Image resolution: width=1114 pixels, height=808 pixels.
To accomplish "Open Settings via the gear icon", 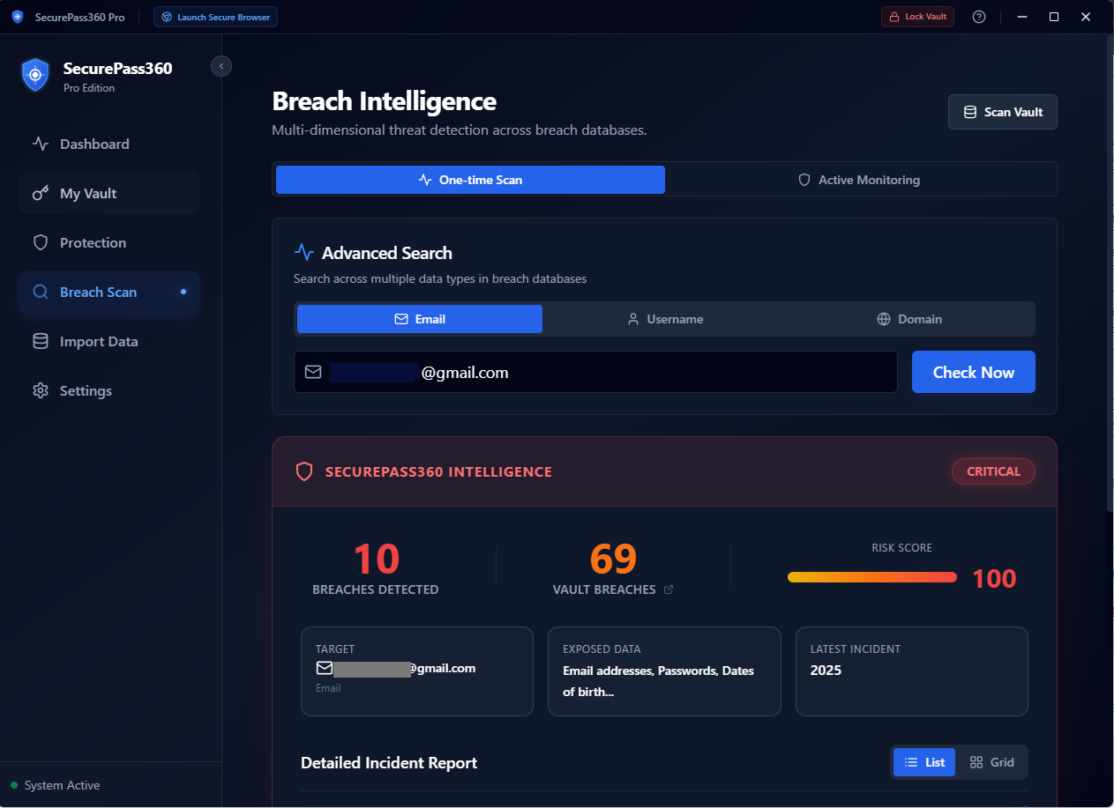I will click(41, 390).
